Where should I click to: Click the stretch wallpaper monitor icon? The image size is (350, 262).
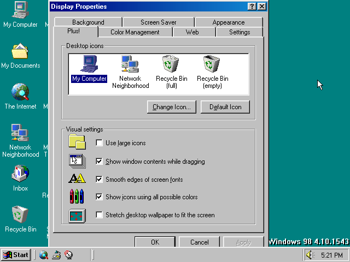coord(77,216)
